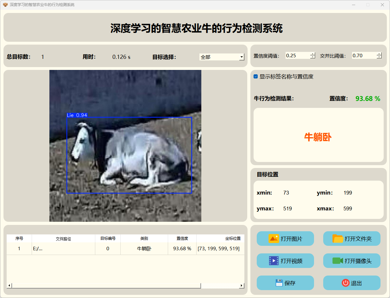Click the main title 深度学习的智慧农业牛的行为检测系统
The width and height of the screenshot is (390, 298).
tap(197, 28)
